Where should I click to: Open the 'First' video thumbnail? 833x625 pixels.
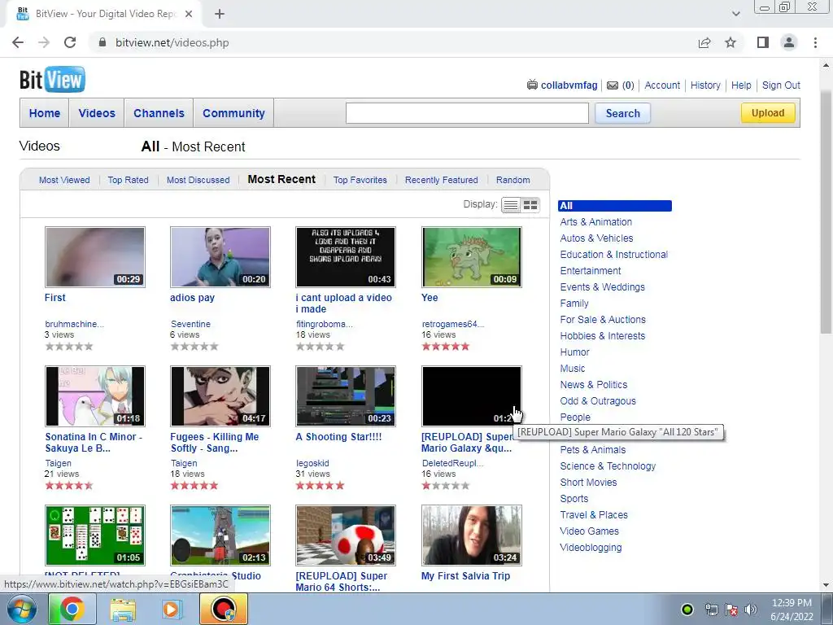tap(95, 257)
